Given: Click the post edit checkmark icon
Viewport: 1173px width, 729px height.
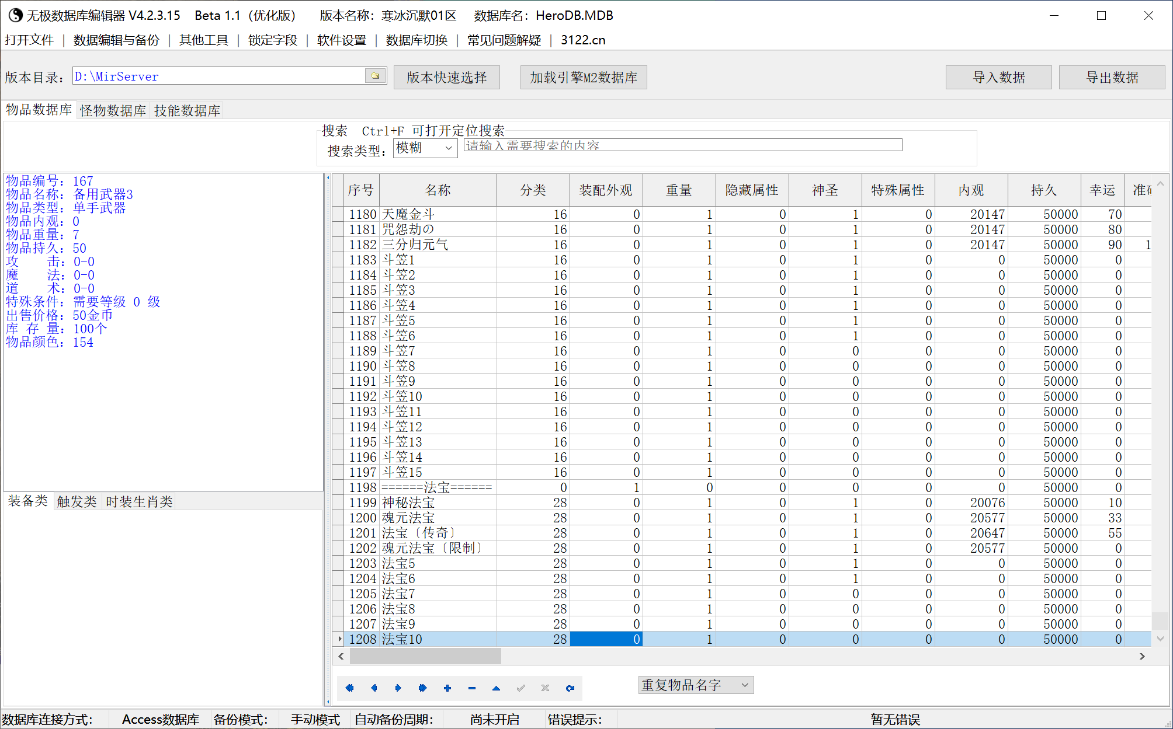Looking at the screenshot, I should 520,688.
